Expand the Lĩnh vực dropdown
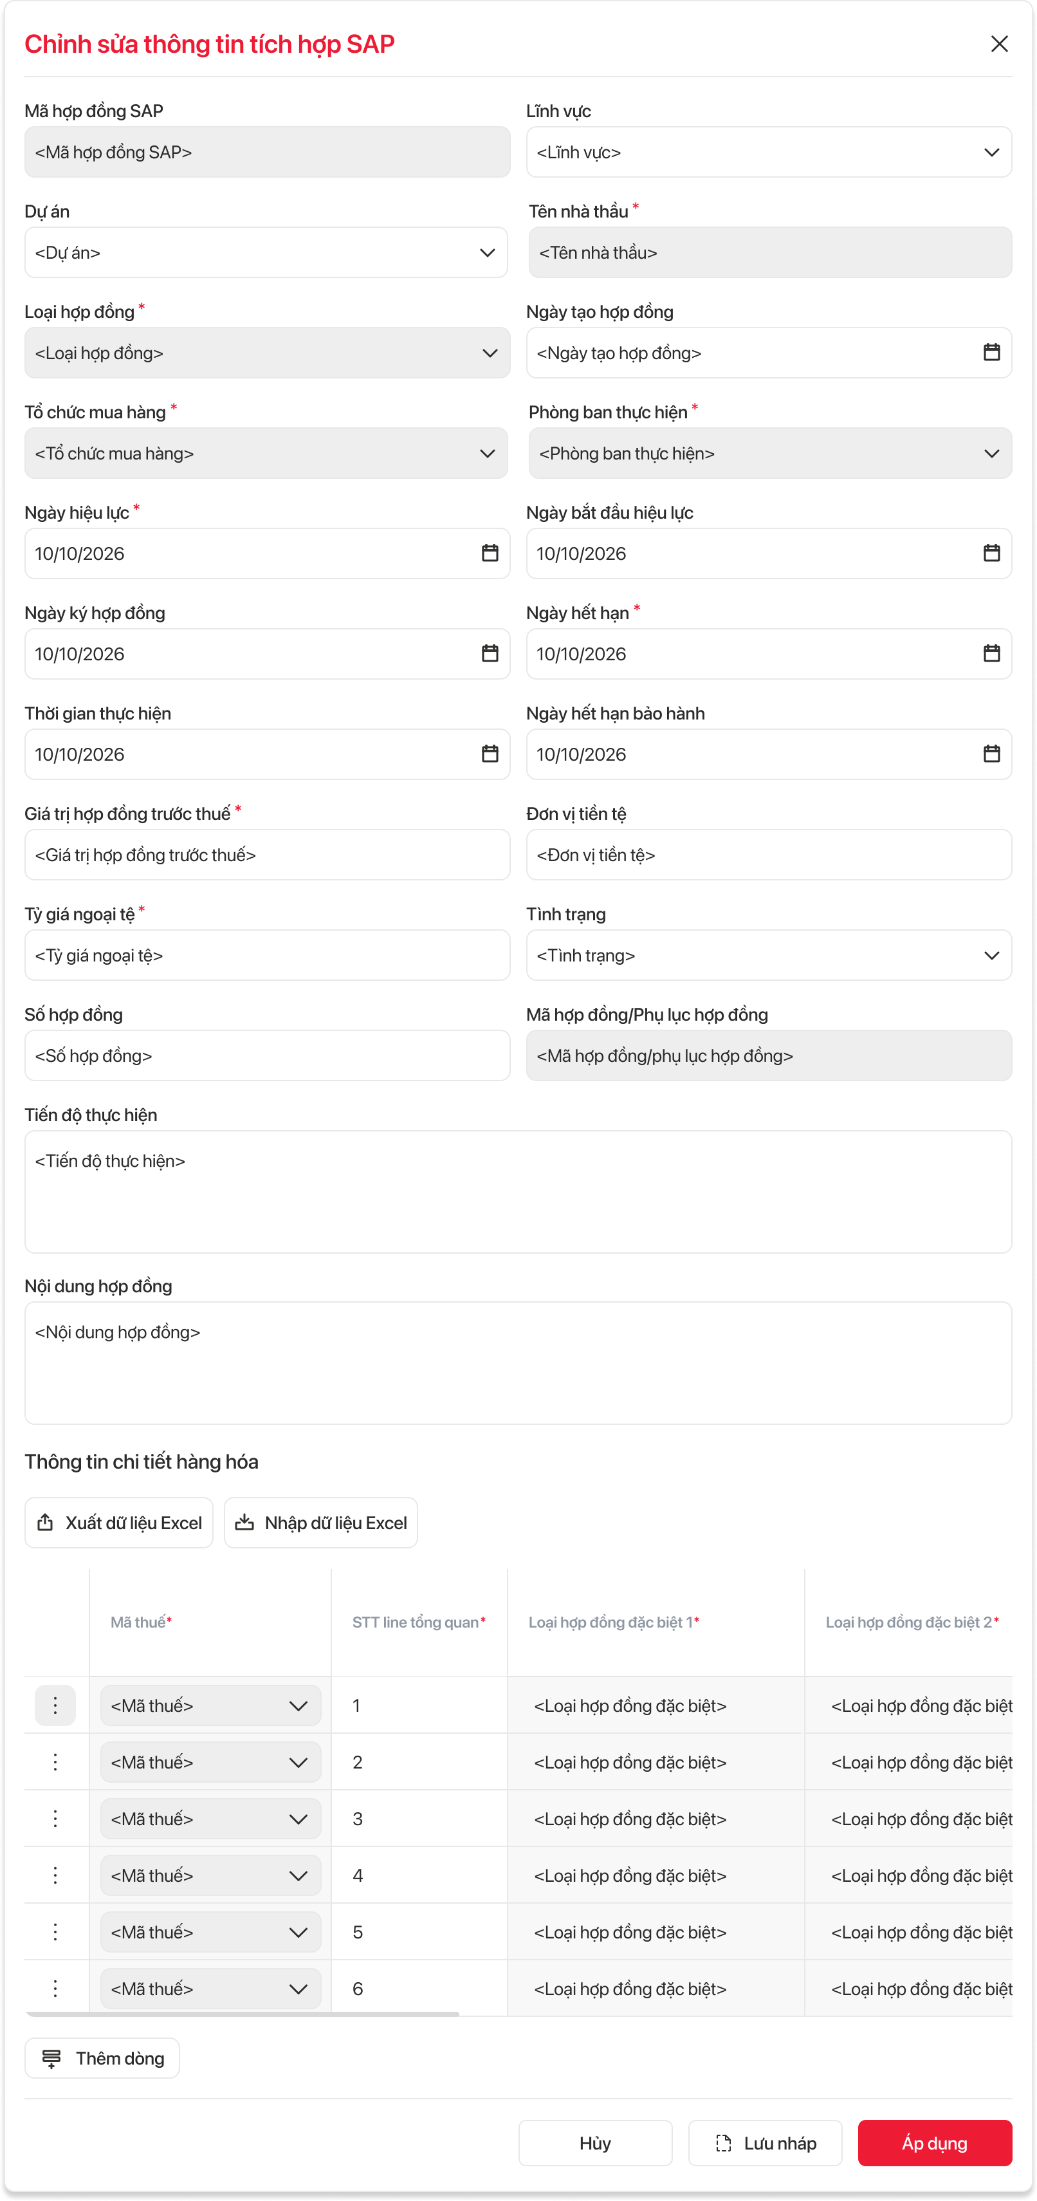1037x2201 pixels. (x=991, y=152)
